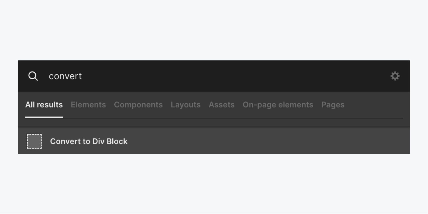Click the dashed Div Block icon

[34, 141]
